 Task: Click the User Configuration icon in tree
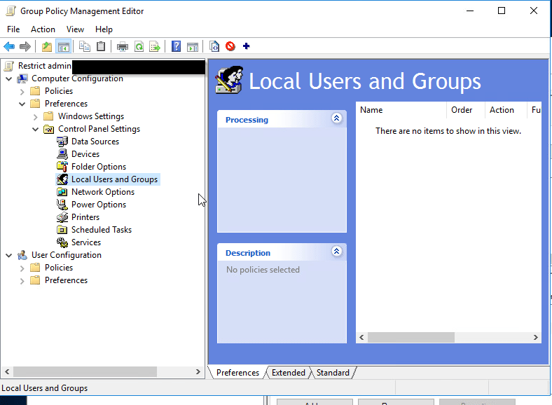point(22,255)
